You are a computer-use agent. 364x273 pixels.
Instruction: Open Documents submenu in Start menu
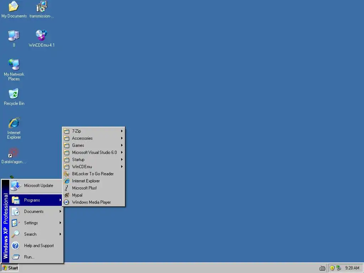click(36, 211)
